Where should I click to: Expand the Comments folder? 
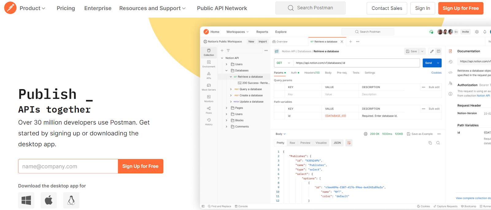coord(226,126)
